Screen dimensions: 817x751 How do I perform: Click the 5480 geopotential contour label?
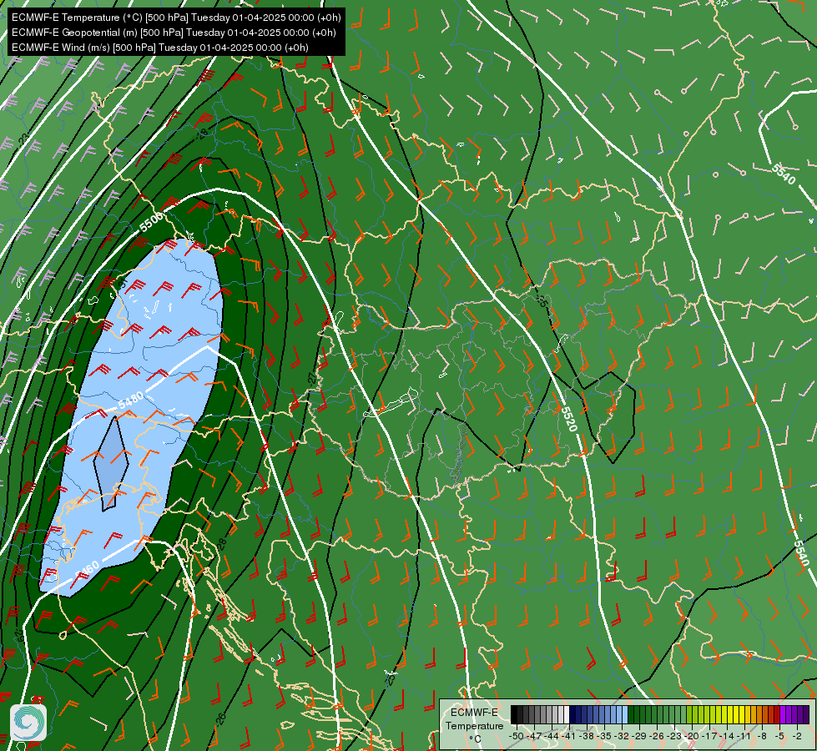click(x=131, y=401)
